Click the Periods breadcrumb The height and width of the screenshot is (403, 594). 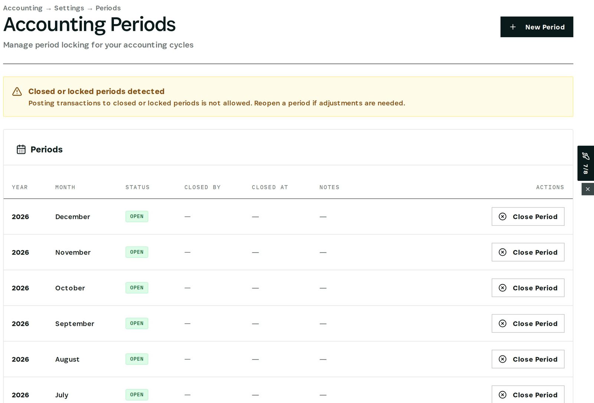pos(108,8)
